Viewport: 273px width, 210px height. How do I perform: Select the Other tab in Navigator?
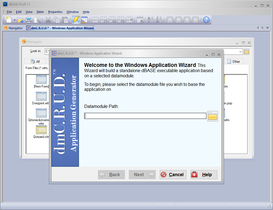coord(234,61)
